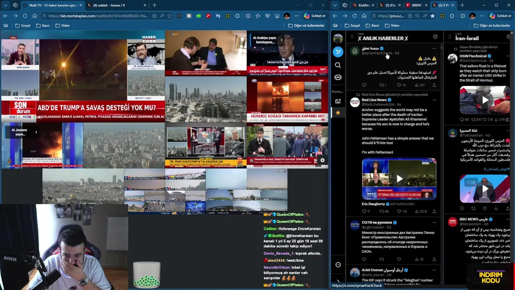Open right browser profile avatar
The image size is (515, 290).
(472, 16)
